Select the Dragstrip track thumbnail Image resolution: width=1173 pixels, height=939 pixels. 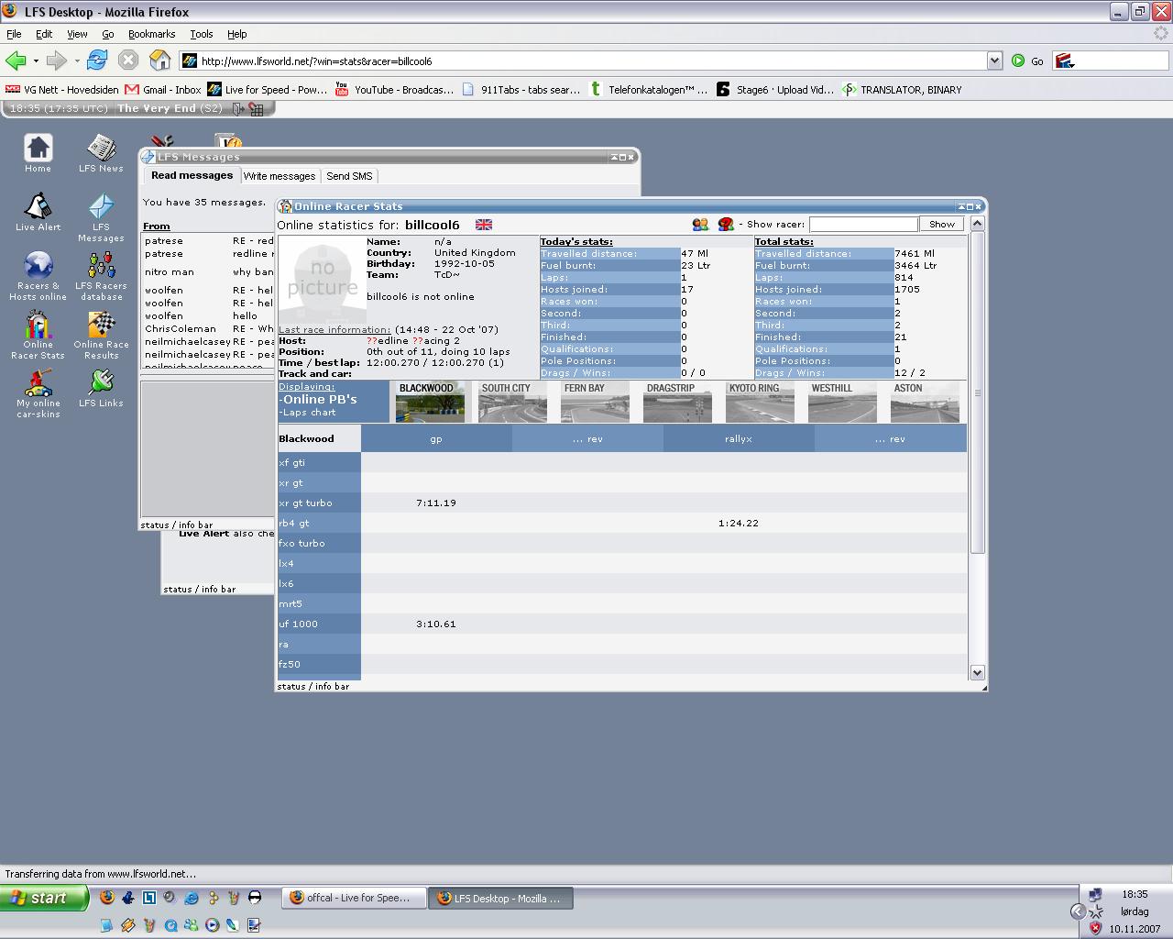click(x=677, y=403)
